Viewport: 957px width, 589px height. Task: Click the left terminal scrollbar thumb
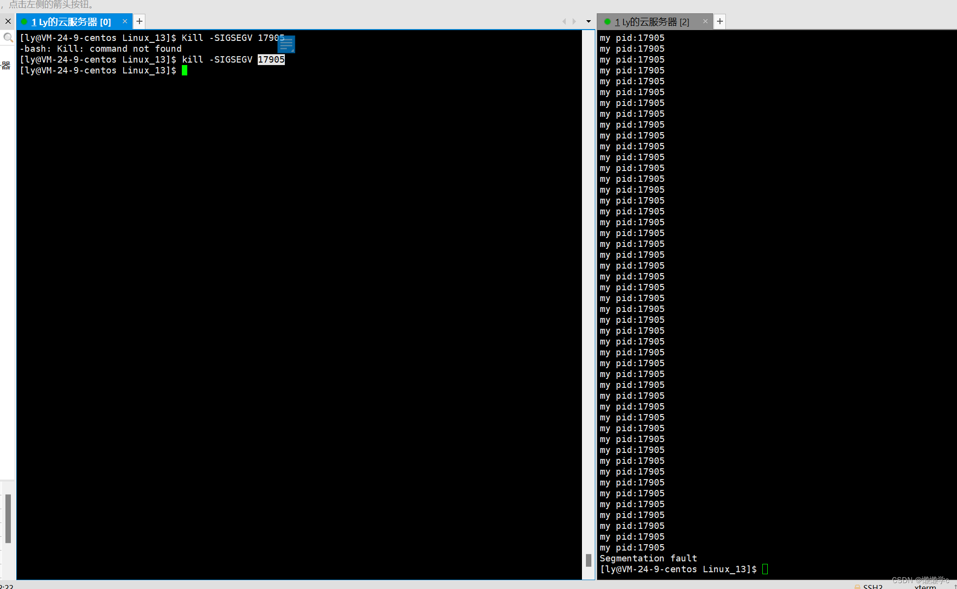tap(588, 560)
